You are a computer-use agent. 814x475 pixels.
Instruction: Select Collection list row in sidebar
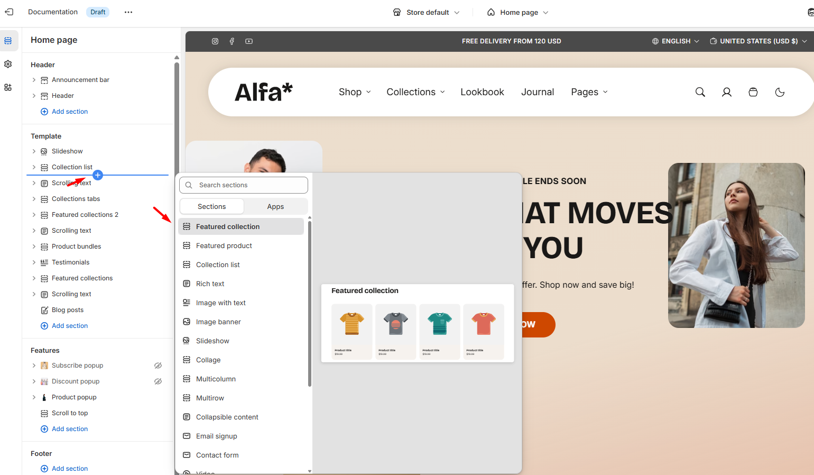pos(72,167)
